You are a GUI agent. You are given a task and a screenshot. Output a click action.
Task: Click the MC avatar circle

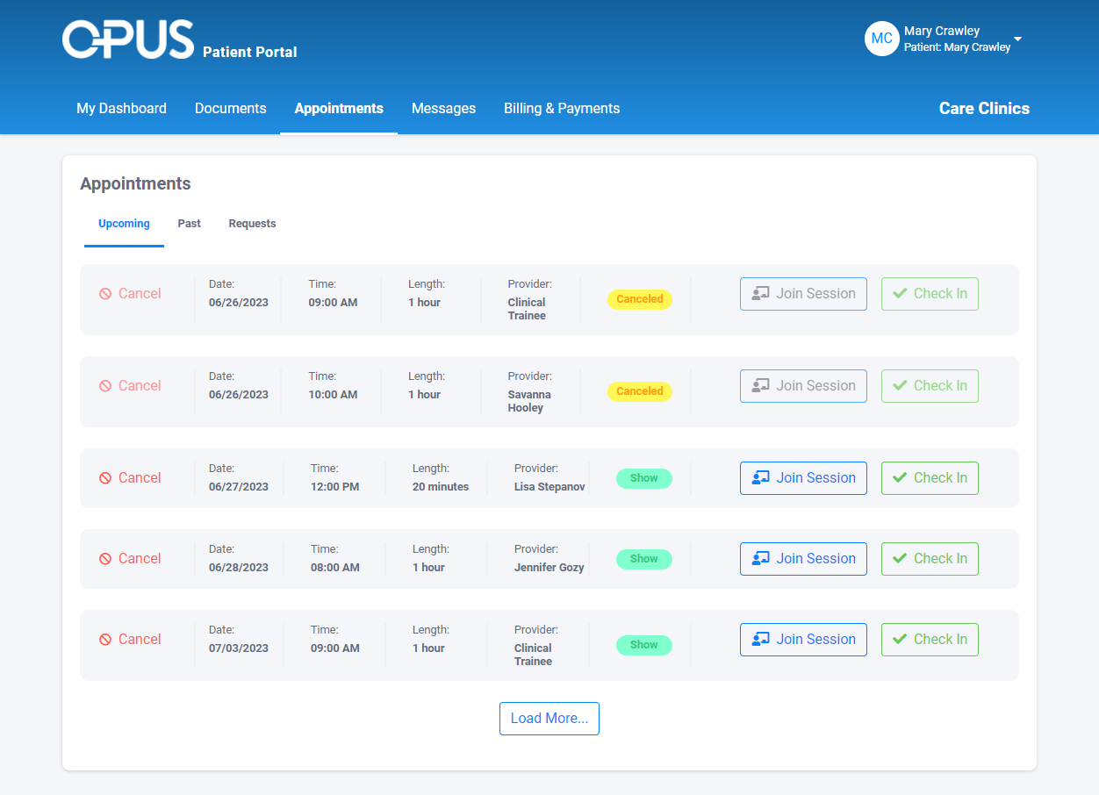pos(882,39)
